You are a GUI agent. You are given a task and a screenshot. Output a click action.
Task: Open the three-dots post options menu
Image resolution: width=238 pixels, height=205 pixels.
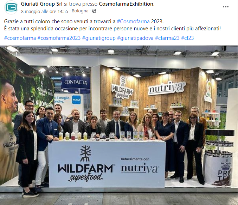point(226,7)
